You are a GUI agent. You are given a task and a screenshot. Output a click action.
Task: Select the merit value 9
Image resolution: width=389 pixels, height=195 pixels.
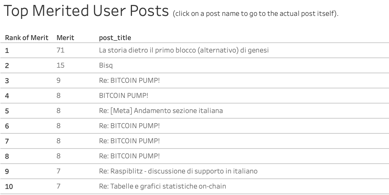pos(58,80)
